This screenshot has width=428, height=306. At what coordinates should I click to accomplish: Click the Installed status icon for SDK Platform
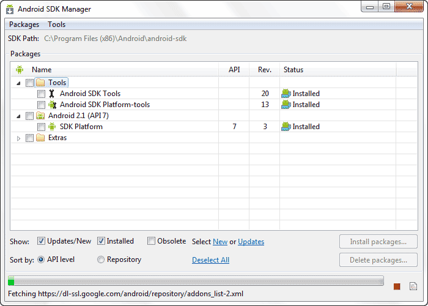[286, 127]
